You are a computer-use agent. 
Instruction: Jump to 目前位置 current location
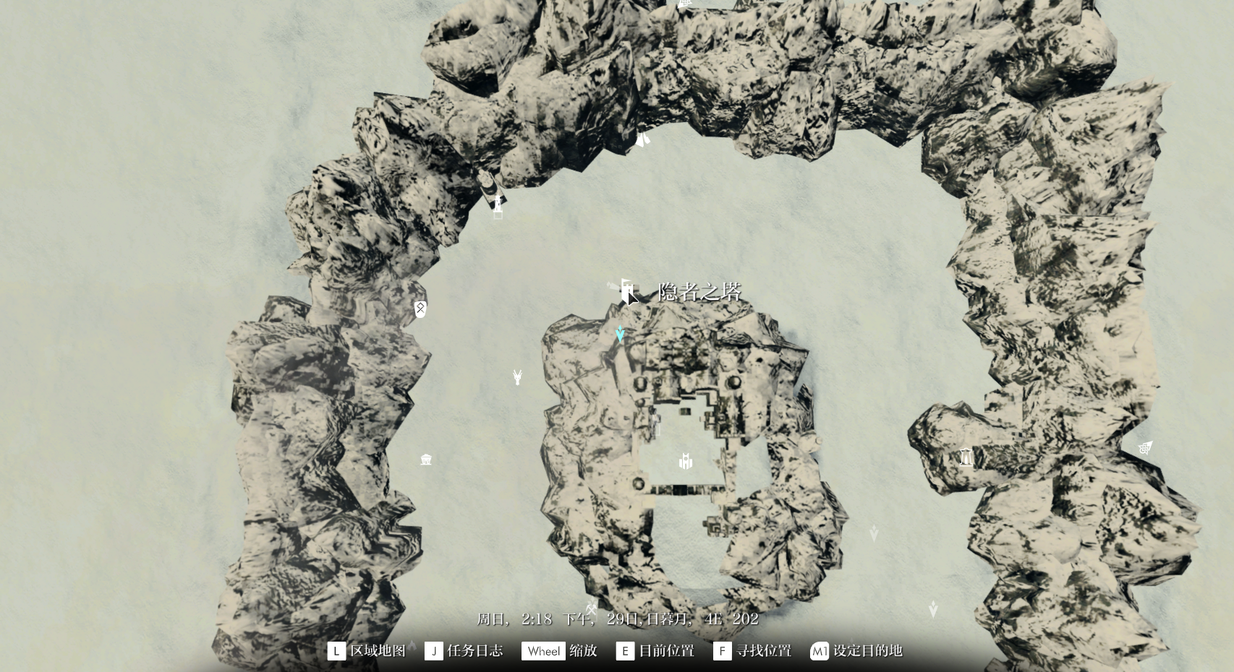point(655,651)
